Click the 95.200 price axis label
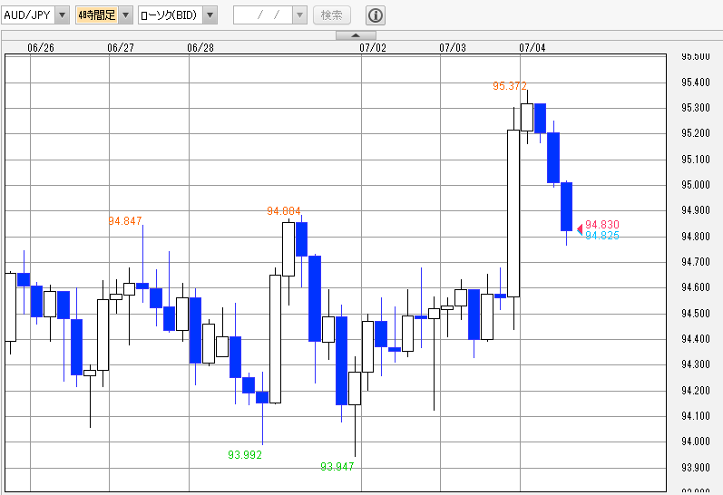This screenshot has height=495, width=723. pyautogui.click(x=696, y=133)
